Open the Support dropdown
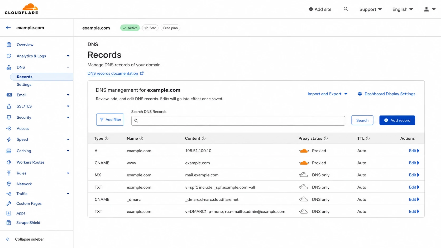Viewport: 441px width, 248px height. (x=371, y=9)
